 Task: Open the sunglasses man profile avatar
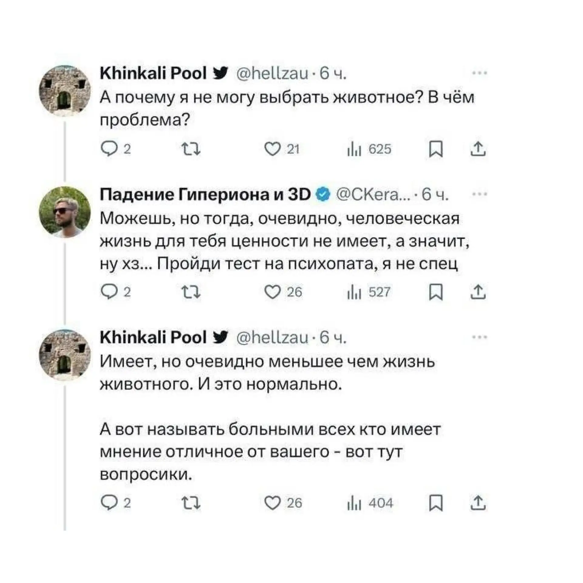coord(65,212)
